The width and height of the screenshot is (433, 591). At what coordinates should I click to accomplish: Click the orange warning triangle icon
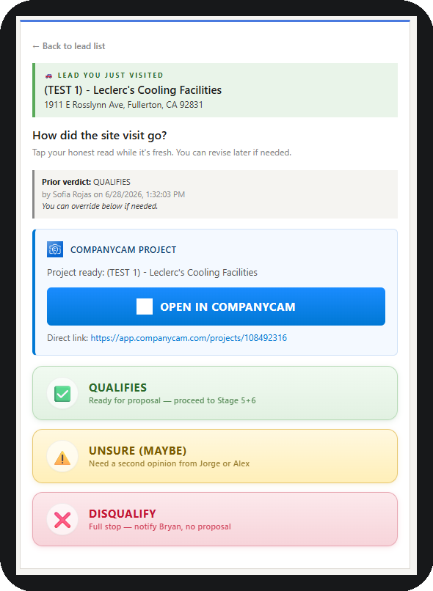point(62,457)
